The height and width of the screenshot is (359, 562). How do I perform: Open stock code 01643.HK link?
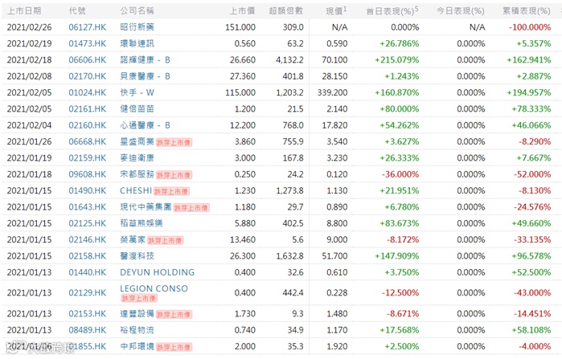click(87, 207)
